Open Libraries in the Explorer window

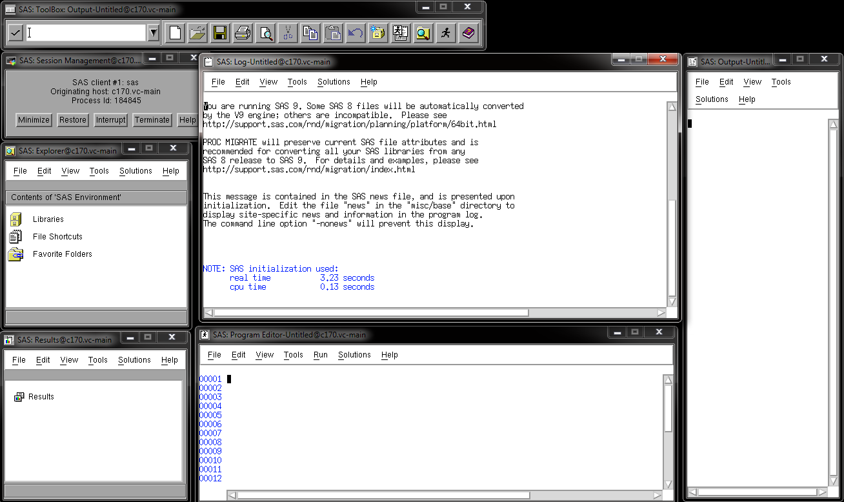point(48,219)
